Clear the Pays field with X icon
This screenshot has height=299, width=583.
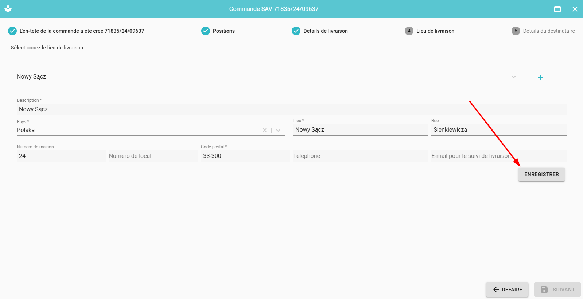265,130
